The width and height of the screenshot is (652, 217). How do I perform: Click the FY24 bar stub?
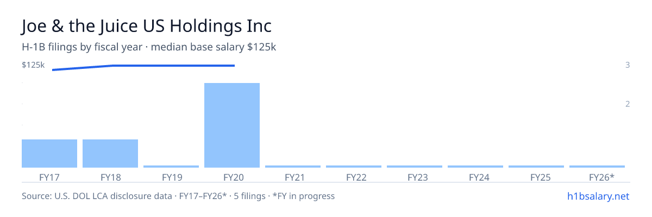click(x=475, y=167)
